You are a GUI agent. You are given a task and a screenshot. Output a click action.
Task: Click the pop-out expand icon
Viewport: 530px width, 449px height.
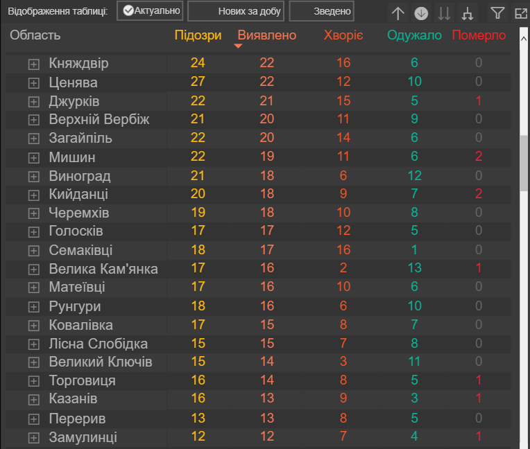pyautogui.click(x=521, y=12)
